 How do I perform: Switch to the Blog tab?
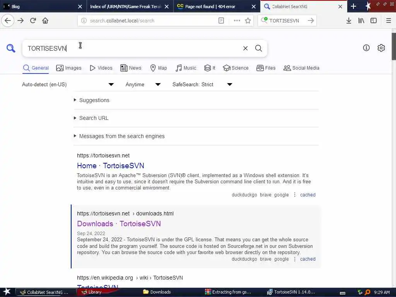pos(43,6)
